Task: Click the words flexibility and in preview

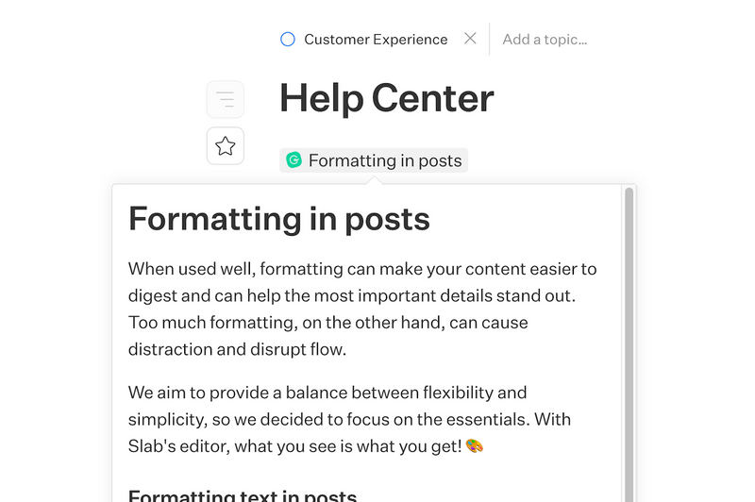Action: coord(478,393)
